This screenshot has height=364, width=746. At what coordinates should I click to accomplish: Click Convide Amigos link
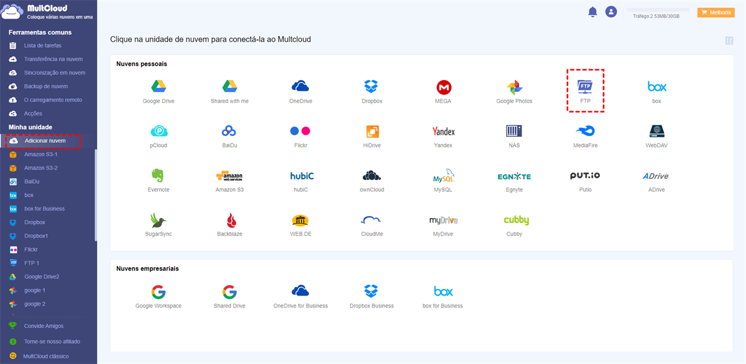pyautogui.click(x=44, y=325)
